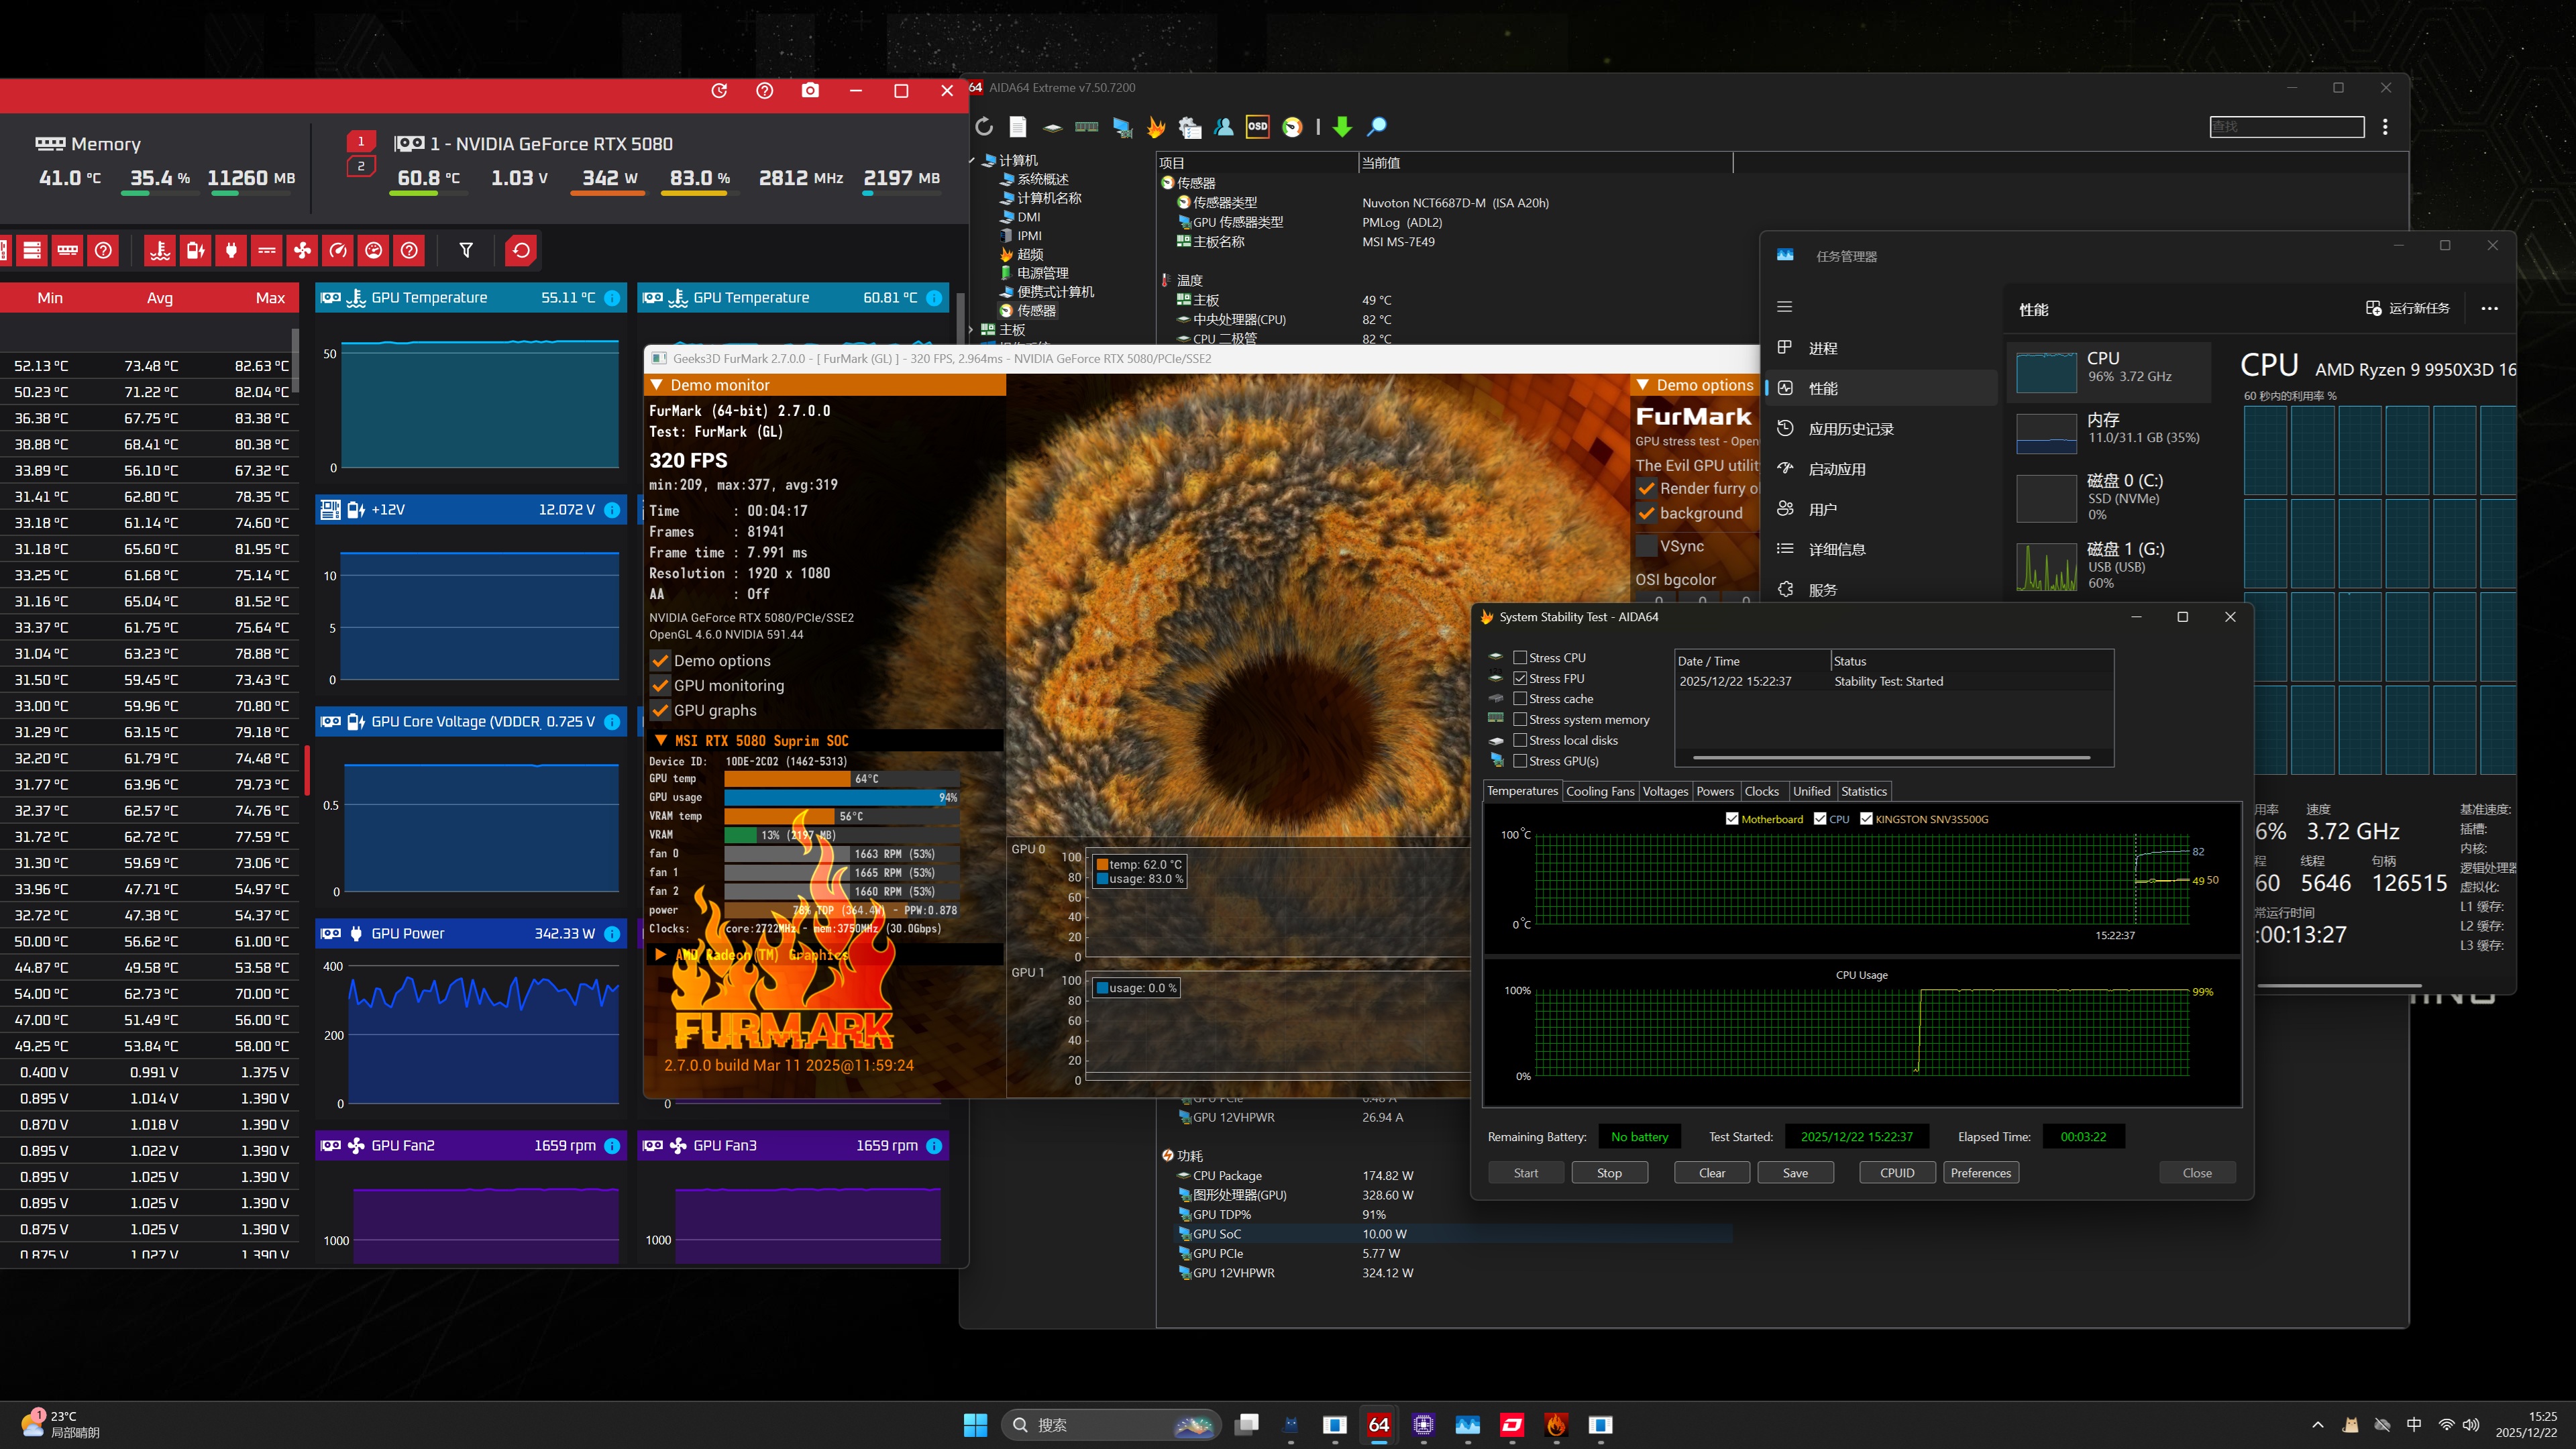Enable the Stress CPU checkbox
The height and width of the screenshot is (1449, 2576).
click(x=1520, y=657)
